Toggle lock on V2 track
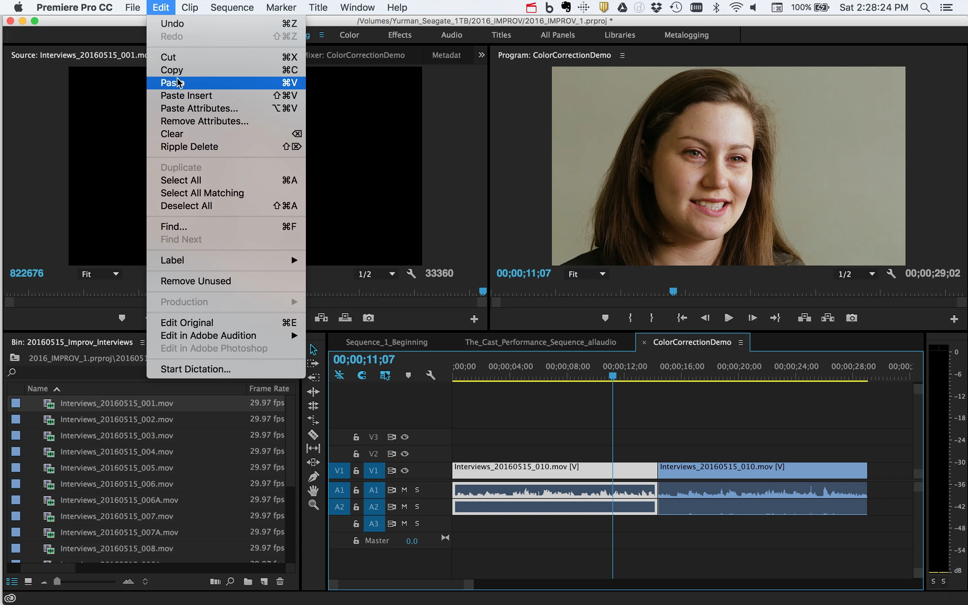This screenshot has height=605, width=968. 356,454
